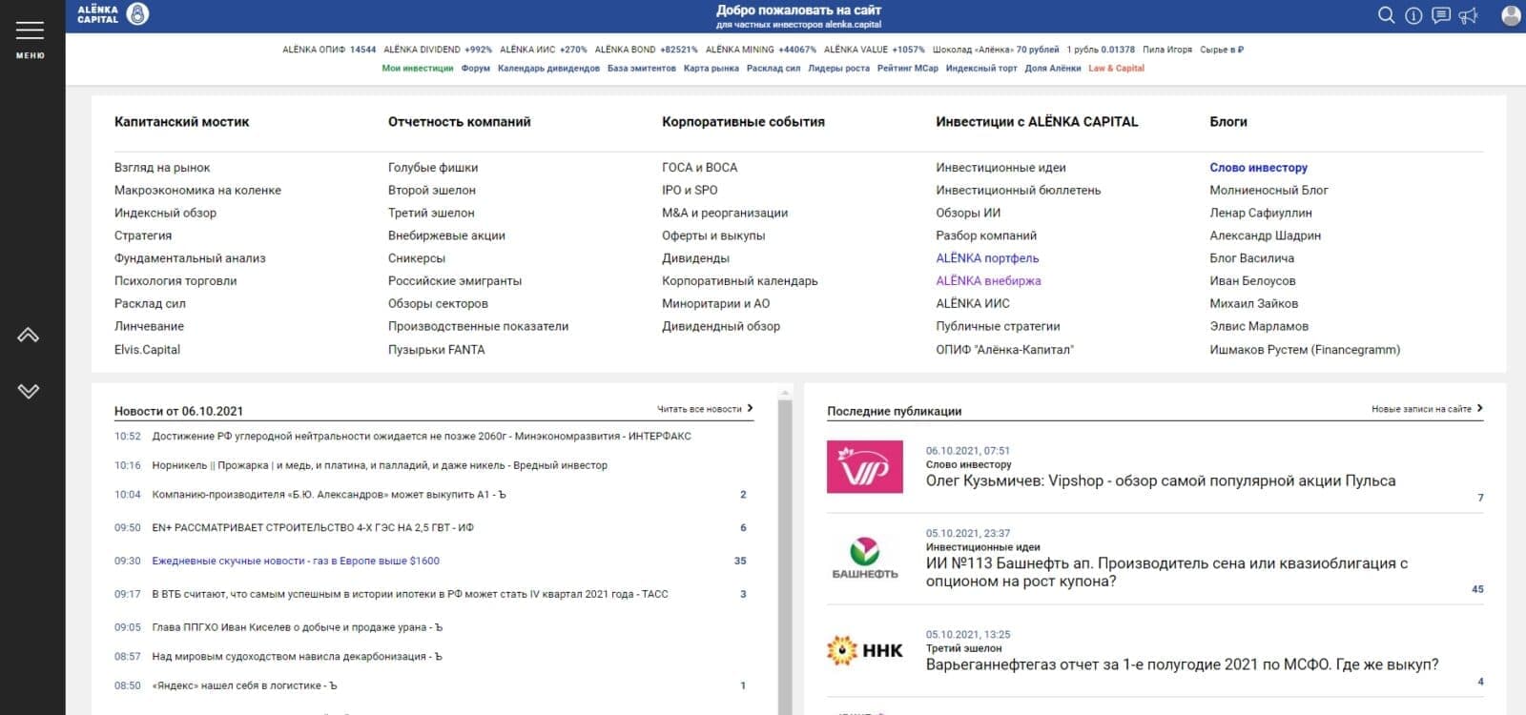Click ALЁNKA DIVIDEND +992% ticker
Viewport: 1526px width, 715px height.
[438, 50]
